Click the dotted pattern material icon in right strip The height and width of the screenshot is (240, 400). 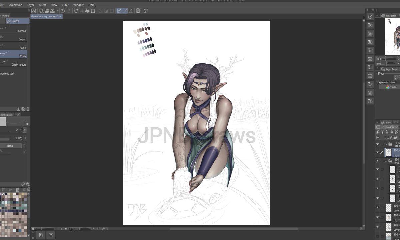coord(370,50)
